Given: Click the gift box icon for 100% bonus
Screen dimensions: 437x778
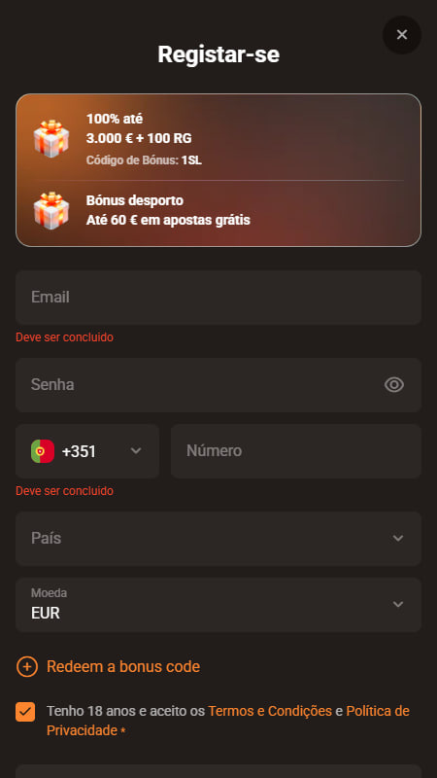Looking at the screenshot, I should click(x=51, y=138).
